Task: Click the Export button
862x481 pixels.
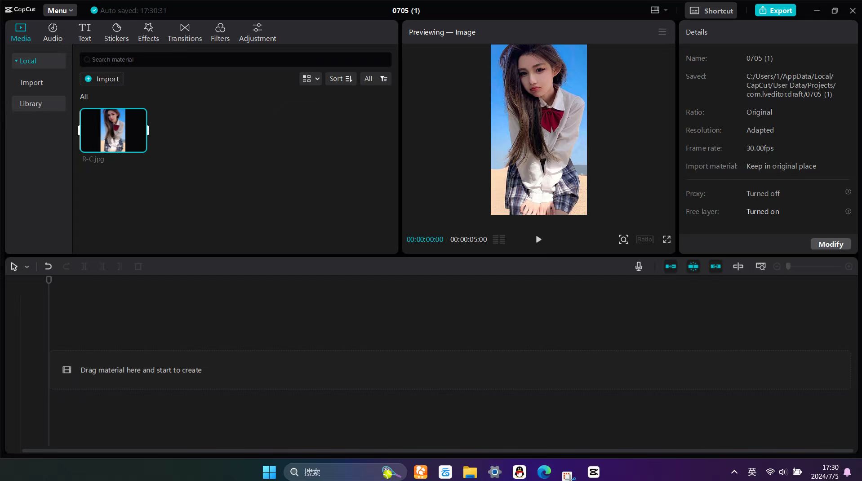Action: 775,10
